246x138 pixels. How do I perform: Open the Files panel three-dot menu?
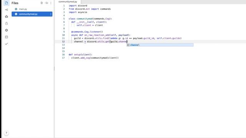[51, 3]
